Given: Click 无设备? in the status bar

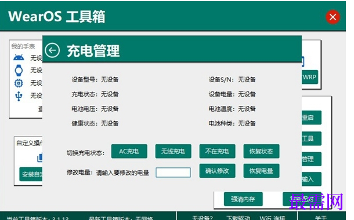Looking at the screenshot, I should tap(203, 218).
